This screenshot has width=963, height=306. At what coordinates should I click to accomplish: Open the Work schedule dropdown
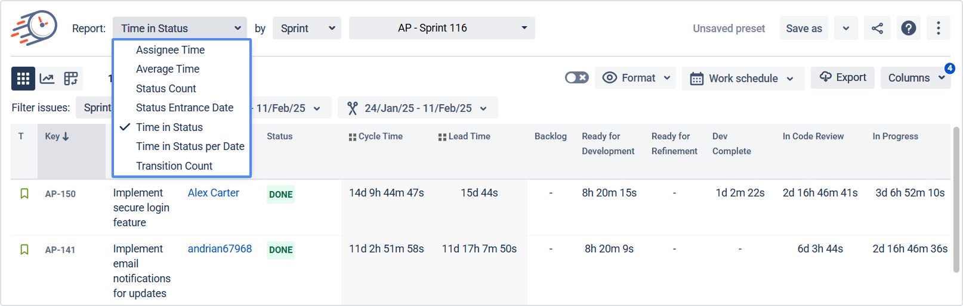[x=742, y=79]
